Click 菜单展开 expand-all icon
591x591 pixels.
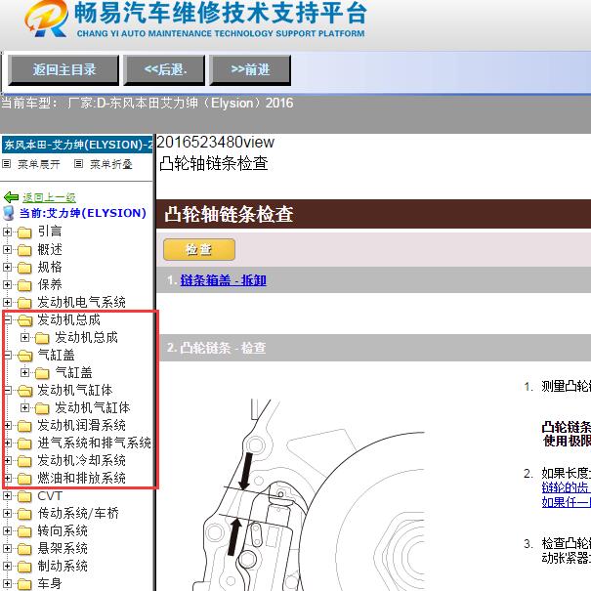pos(7,164)
